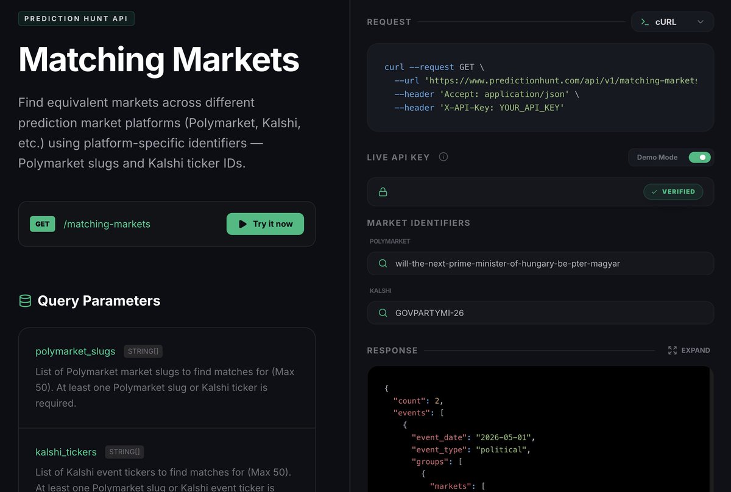Click the Kalshi field search icon
Image resolution: width=731 pixels, height=492 pixels.
pyautogui.click(x=383, y=313)
